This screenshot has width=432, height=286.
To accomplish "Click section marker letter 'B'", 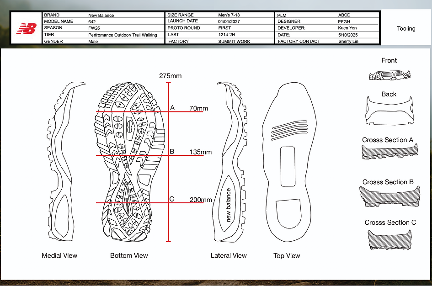I will tap(172, 151).
